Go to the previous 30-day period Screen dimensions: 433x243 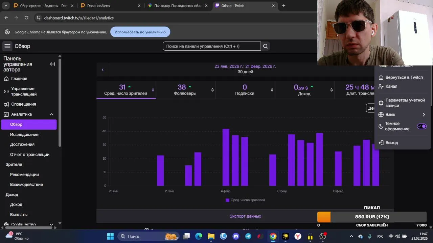[102, 70]
